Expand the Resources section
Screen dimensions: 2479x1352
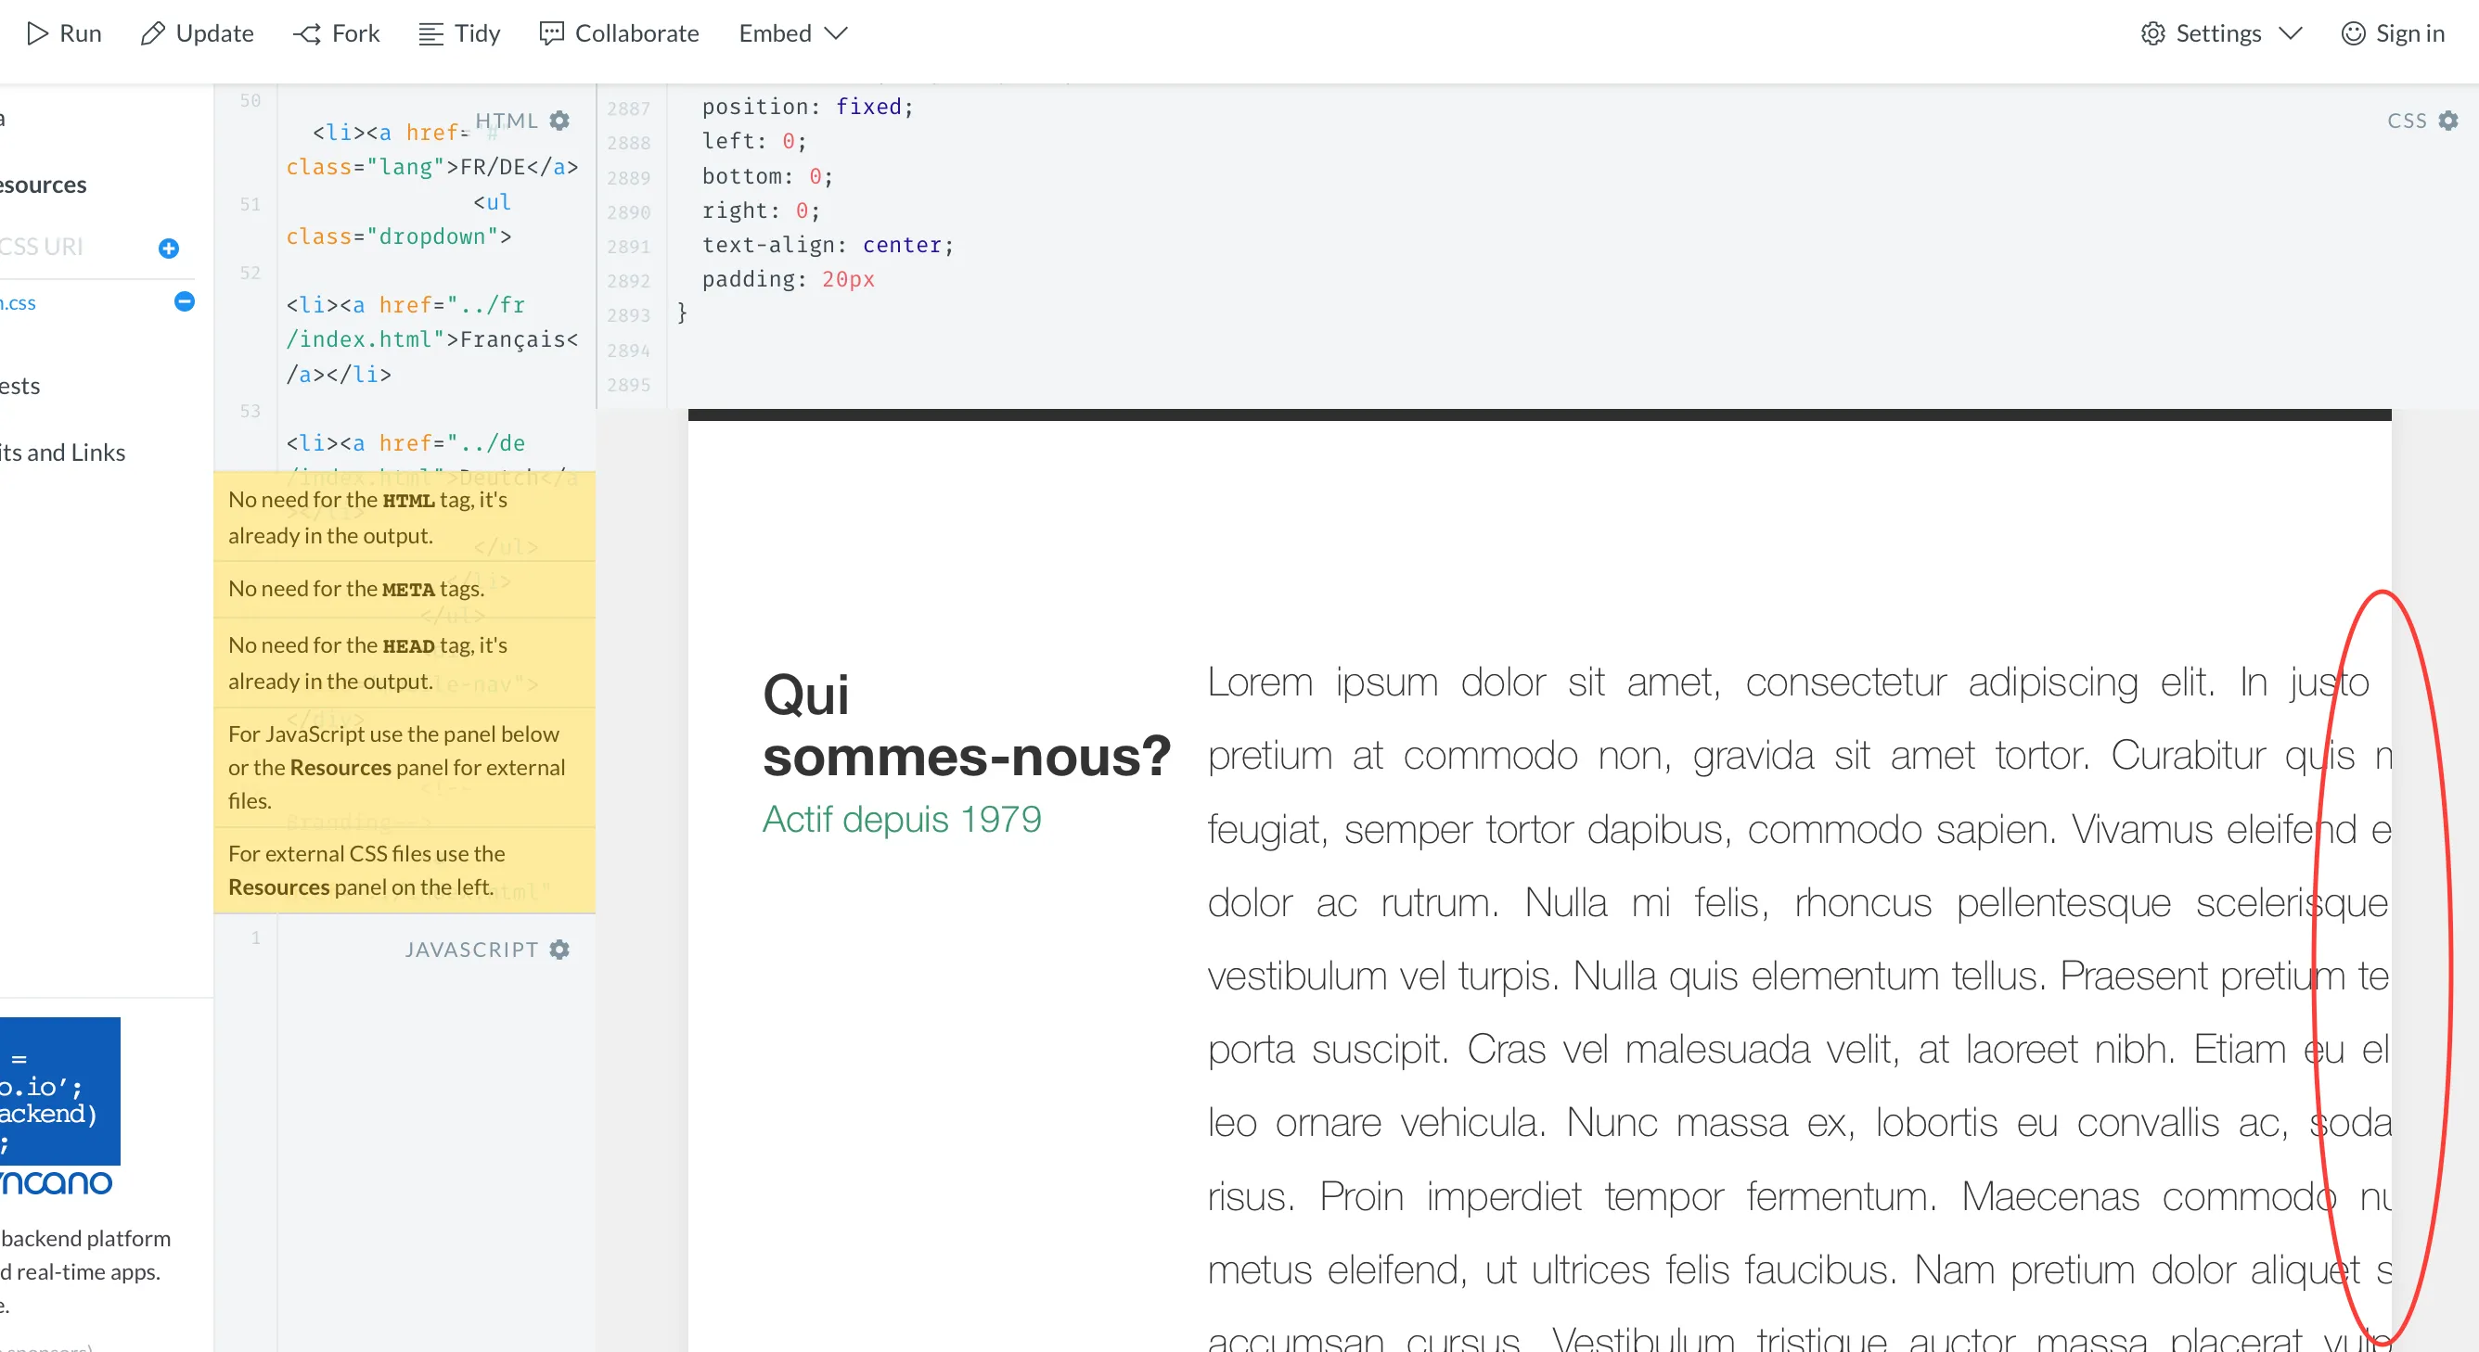44,185
